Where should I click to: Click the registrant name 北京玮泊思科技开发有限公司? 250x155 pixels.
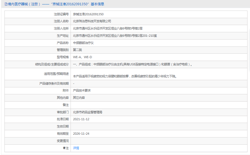[x=92, y=21]
